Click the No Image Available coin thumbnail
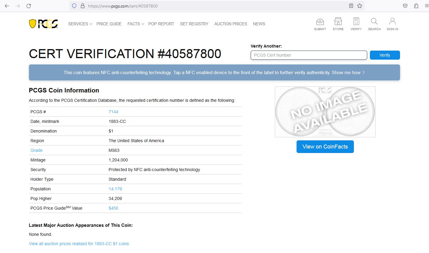This screenshot has height=253, width=429. click(x=325, y=112)
